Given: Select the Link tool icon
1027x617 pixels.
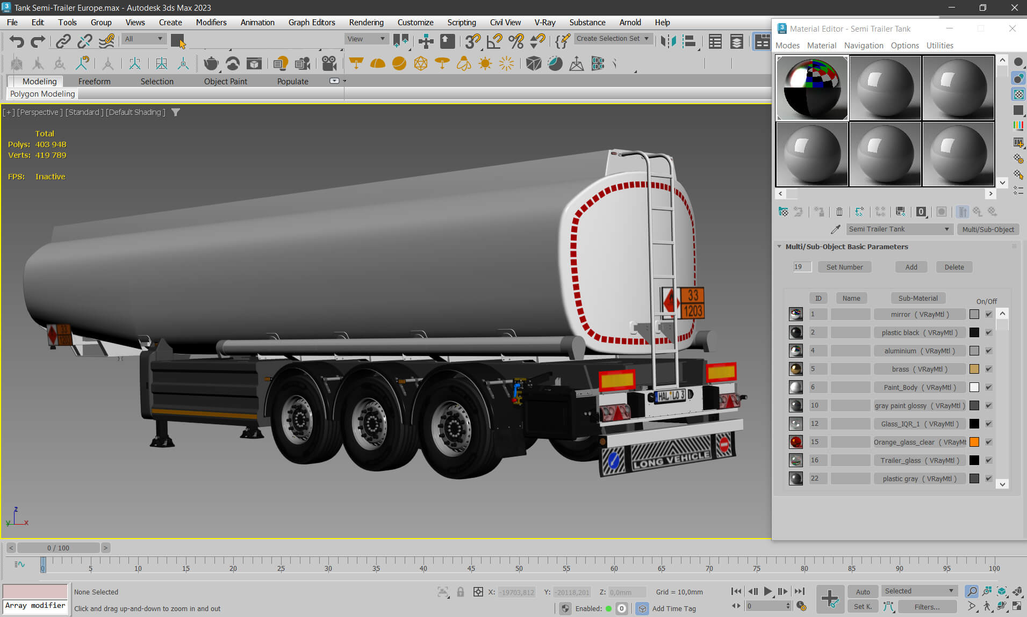Looking at the screenshot, I should [63, 41].
